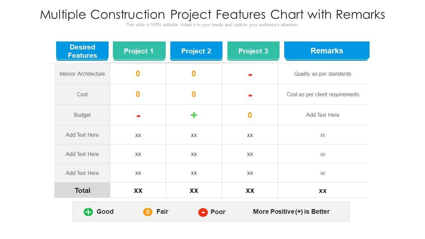Image resolution: width=425 pixels, height=239 pixels.
Task: Click red minus in Budget row Project 1
Action: pyautogui.click(x=138, y=116)
